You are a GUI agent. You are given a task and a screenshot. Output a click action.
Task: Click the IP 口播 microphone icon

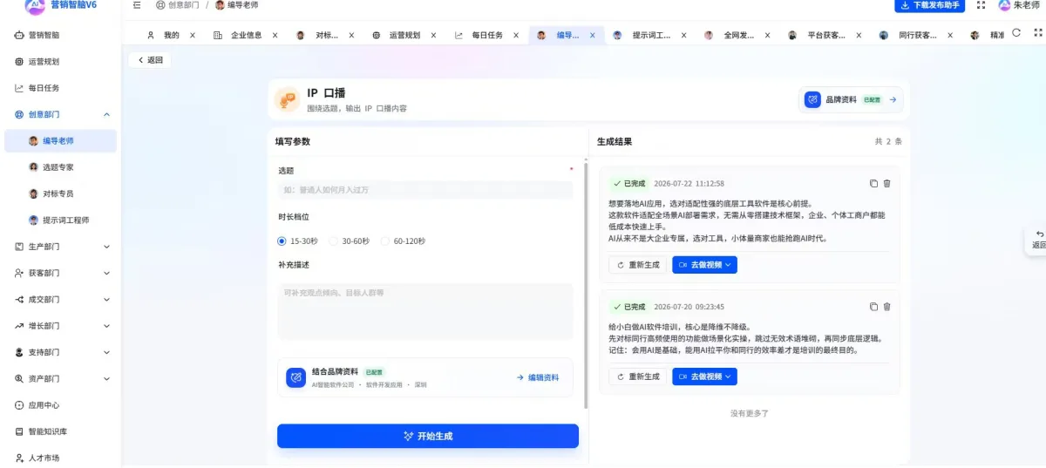tap(286, 100)
